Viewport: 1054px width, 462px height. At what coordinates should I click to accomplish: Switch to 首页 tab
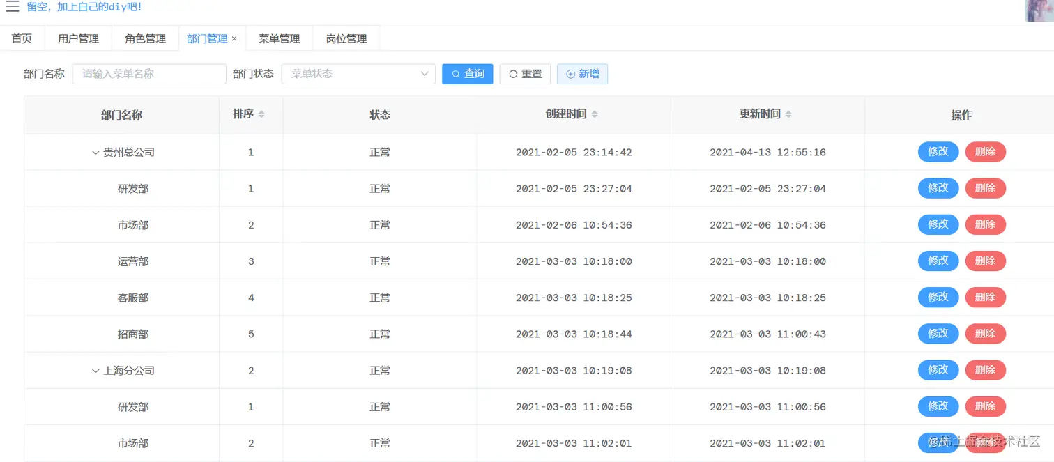22,39
